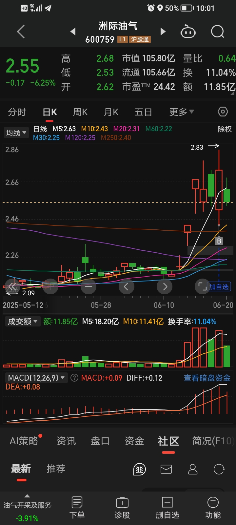Expand sector panel up-arrow above 油气开采及服务

click(x=27, y=496)
